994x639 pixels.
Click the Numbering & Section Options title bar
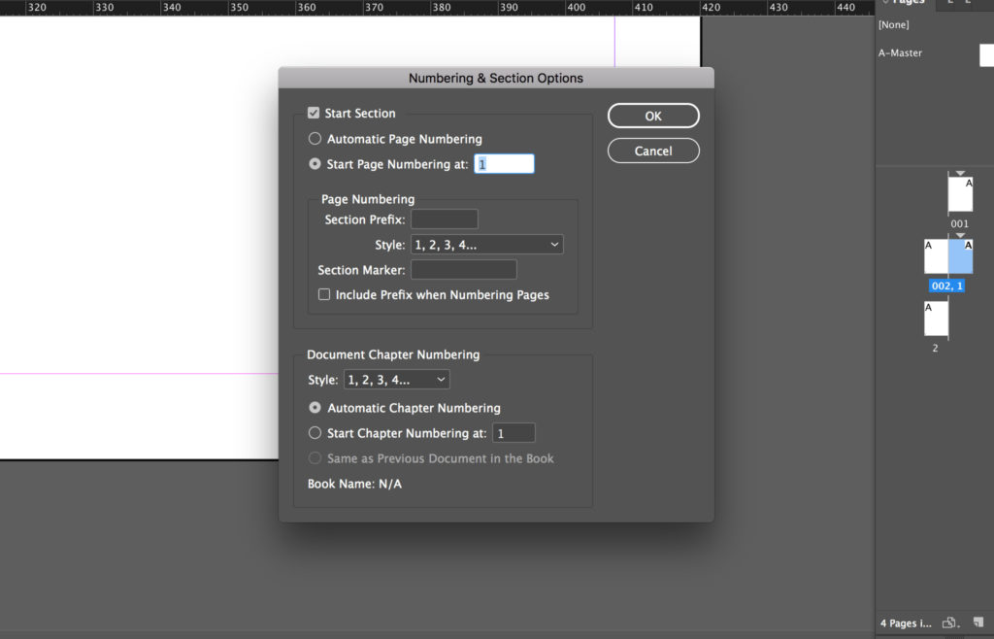coord(496,78)
